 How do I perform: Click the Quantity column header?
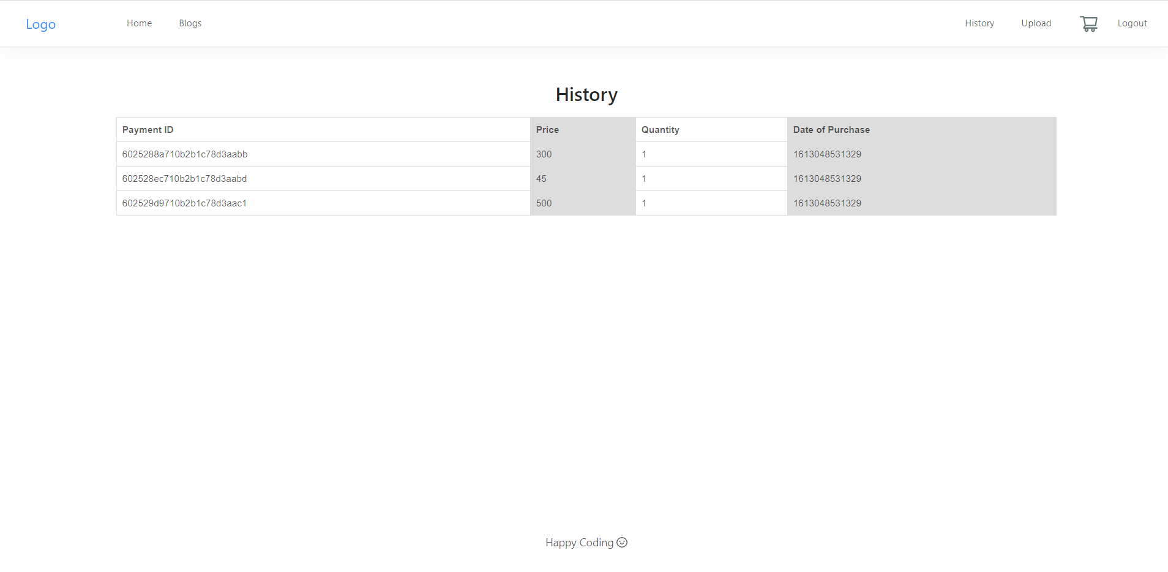(x=660, y=129)
